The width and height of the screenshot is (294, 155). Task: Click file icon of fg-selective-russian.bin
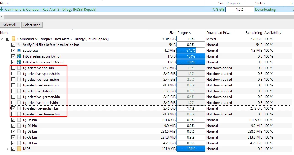pyautogui.click(x=19, y=80)
